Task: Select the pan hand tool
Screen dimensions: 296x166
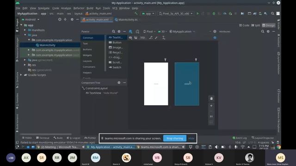Action: (211, 98)
